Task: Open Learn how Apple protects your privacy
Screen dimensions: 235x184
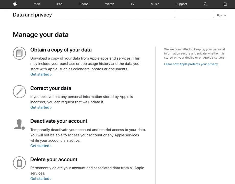Action: [191, 64]
